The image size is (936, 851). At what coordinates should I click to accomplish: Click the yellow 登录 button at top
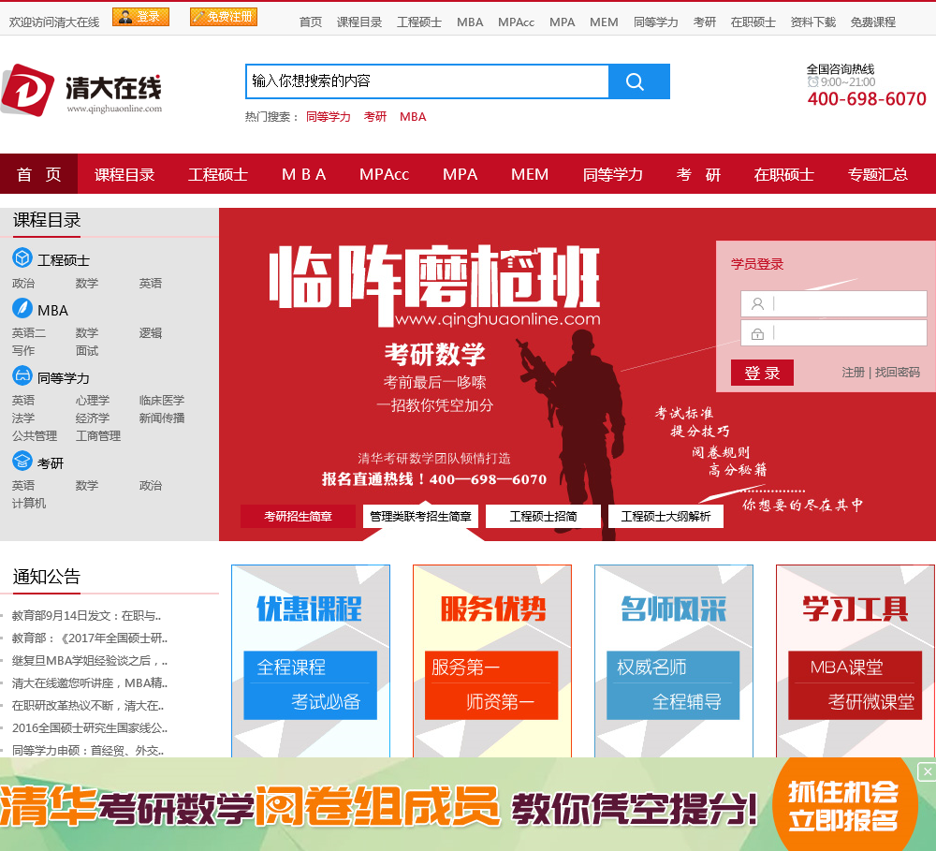[x=141, y=17]
